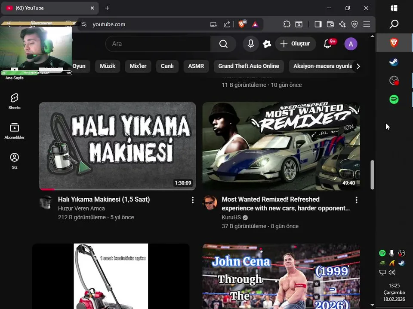
Task: Open YouTube notifications bell
Action: [x=327, y=44]
